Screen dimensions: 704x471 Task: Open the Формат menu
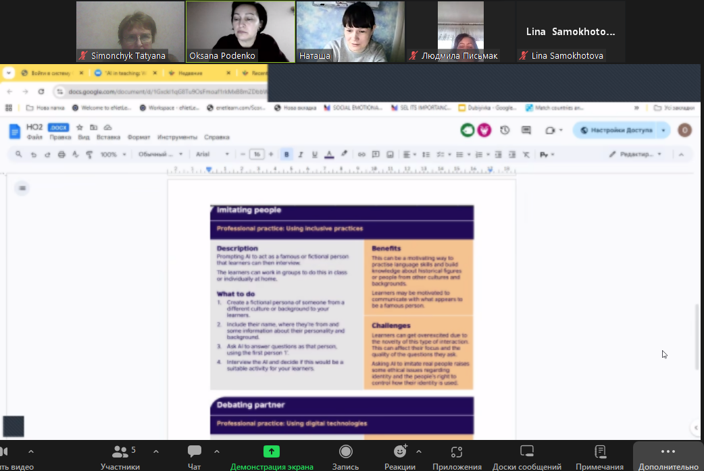139,138
